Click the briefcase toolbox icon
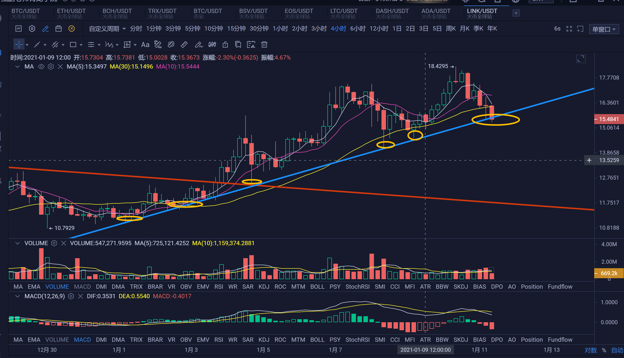 [x=58, y=29]
